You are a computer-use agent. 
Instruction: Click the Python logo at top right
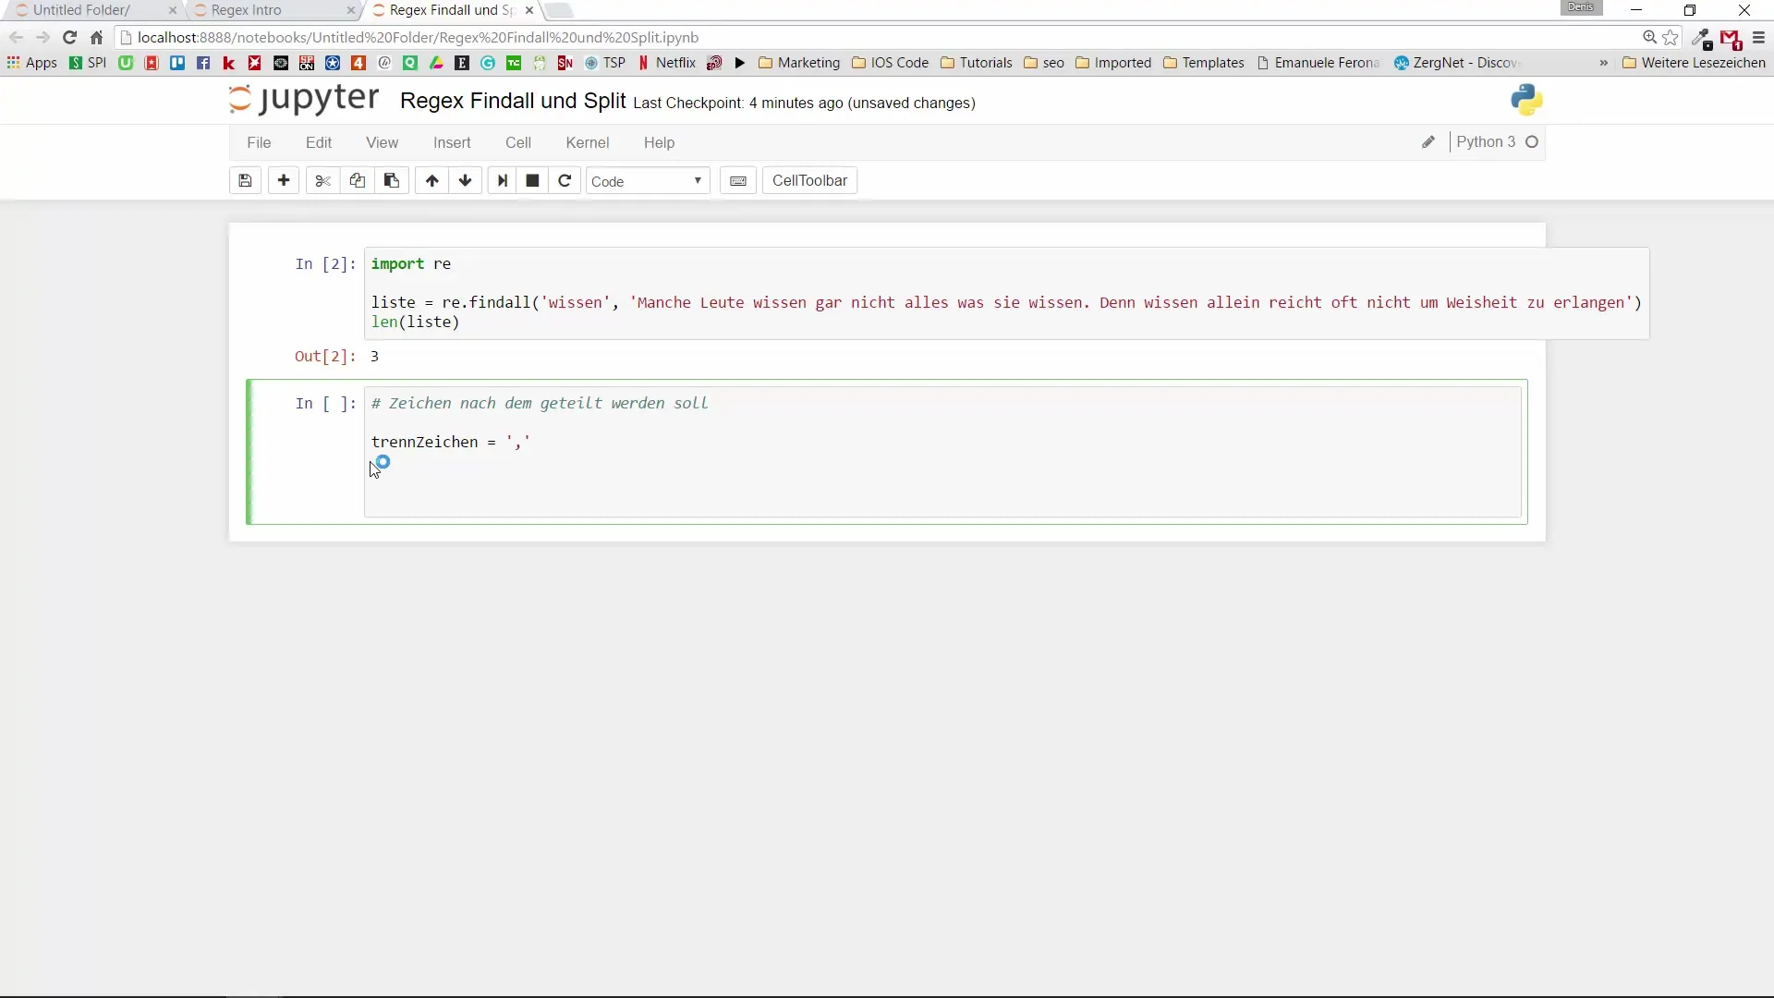click(x=1526, y=100)
